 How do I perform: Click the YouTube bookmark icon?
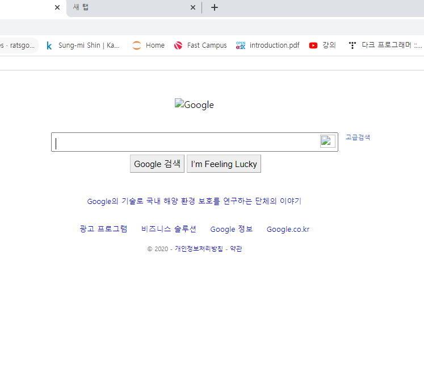coord(313,45)
